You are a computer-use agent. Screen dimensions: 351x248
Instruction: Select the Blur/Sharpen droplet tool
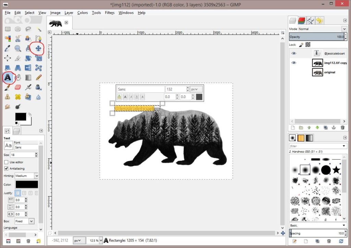38,97
